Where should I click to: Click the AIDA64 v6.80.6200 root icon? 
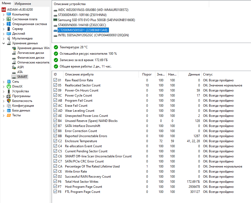[4, 10]
